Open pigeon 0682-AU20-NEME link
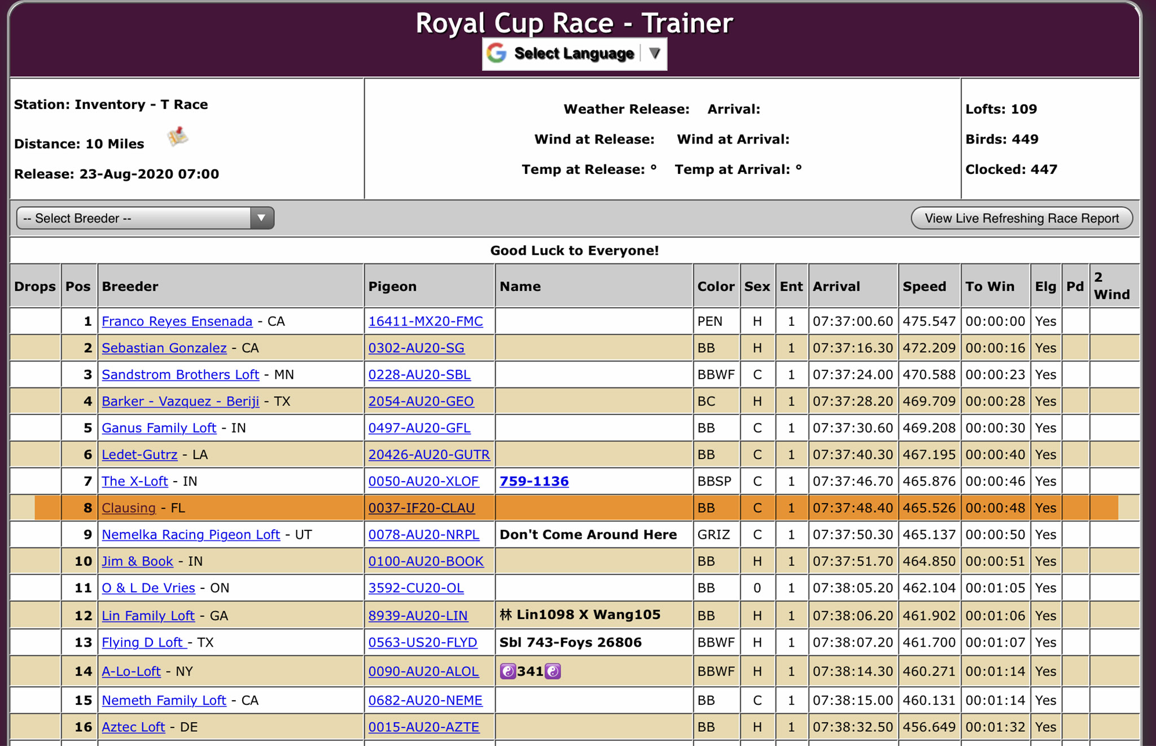This screenshot has height=746, width=1156. [x=425, y=700]
